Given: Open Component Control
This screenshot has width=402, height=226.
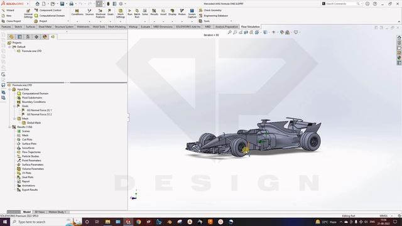Looking at the screenshot, I should point(48,10).
